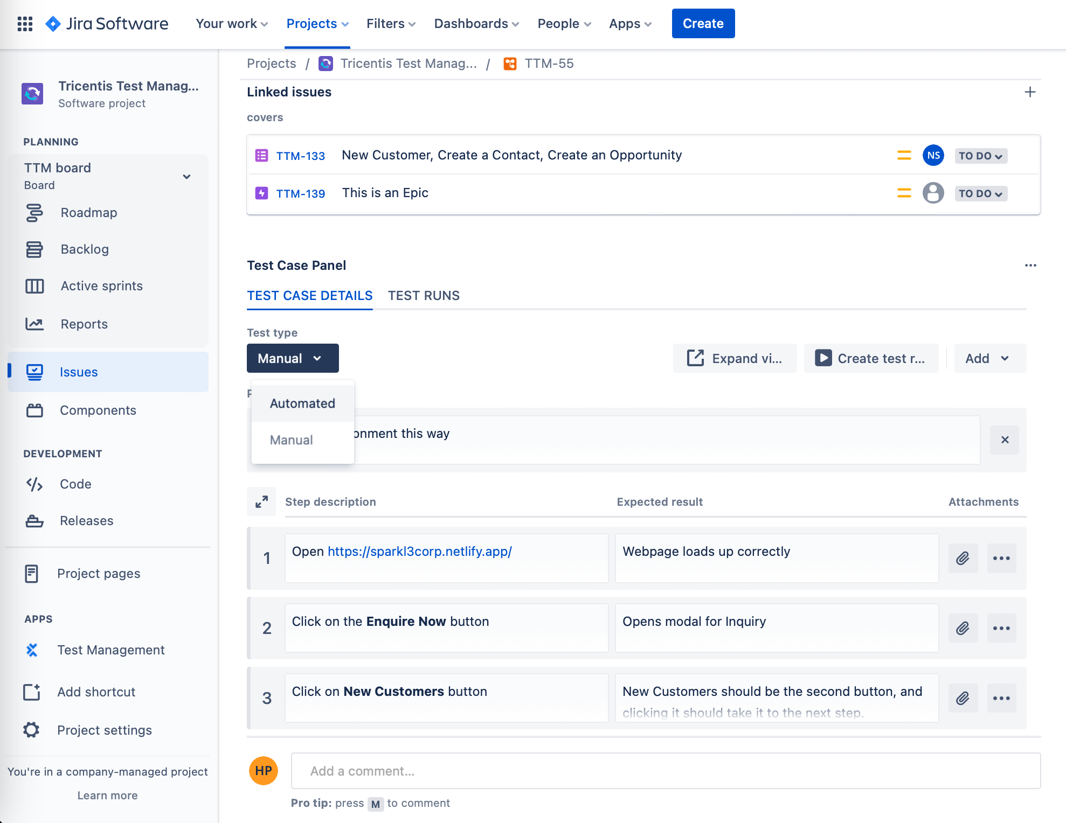The image size is (1066, 823).
Task: Open Test Case Panel more options menu
Action: click(x=1030, y=266)
